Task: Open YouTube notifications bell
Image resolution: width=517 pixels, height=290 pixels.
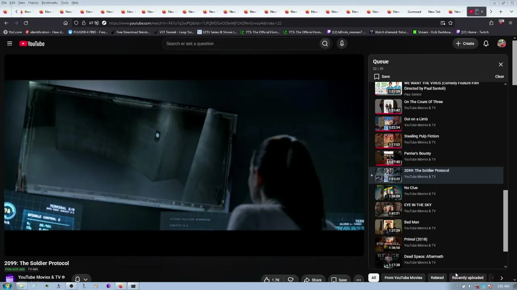Action: [486, 43]
